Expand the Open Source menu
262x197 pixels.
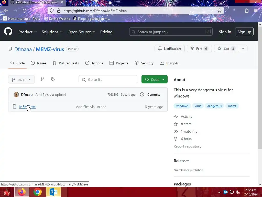coord(82,32)
